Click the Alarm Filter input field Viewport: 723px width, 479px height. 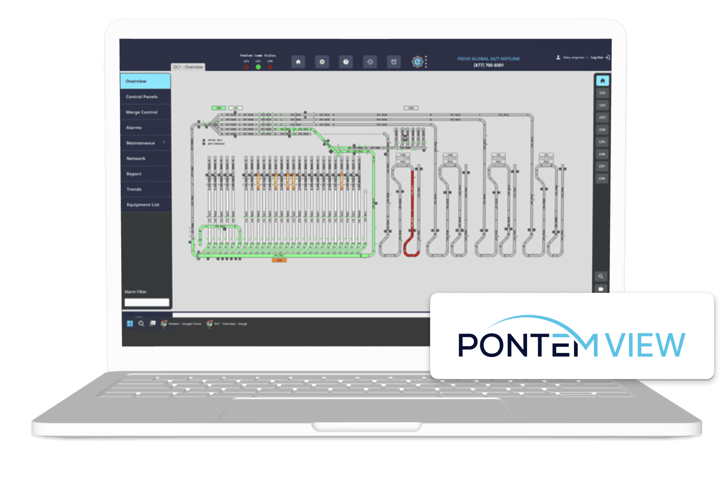click(x=147, y=302)
